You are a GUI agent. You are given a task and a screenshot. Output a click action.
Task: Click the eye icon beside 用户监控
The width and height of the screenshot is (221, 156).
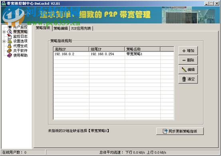(10, 27)
